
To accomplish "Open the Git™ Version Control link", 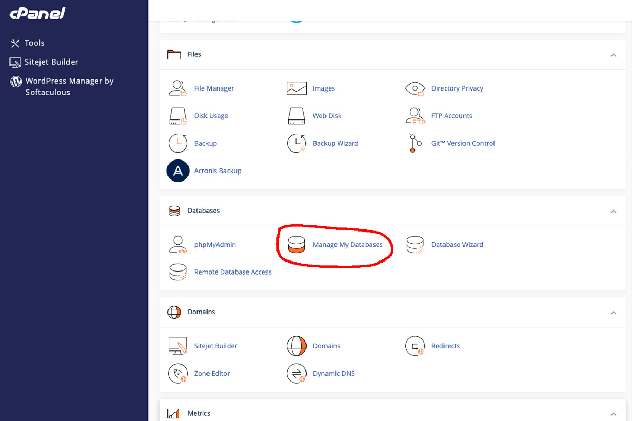I will pyautogui.click(x=463, y=143).
